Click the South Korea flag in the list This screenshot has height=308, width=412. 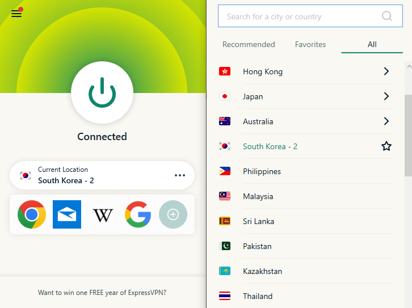(x=225, y=146)
